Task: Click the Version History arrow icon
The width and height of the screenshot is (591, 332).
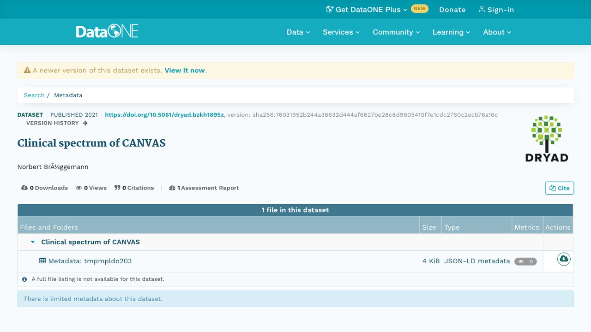Action: 85,123
